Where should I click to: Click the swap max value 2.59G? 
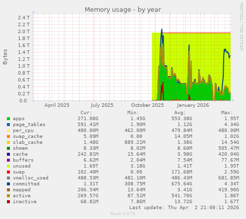(x=232, y=172)
